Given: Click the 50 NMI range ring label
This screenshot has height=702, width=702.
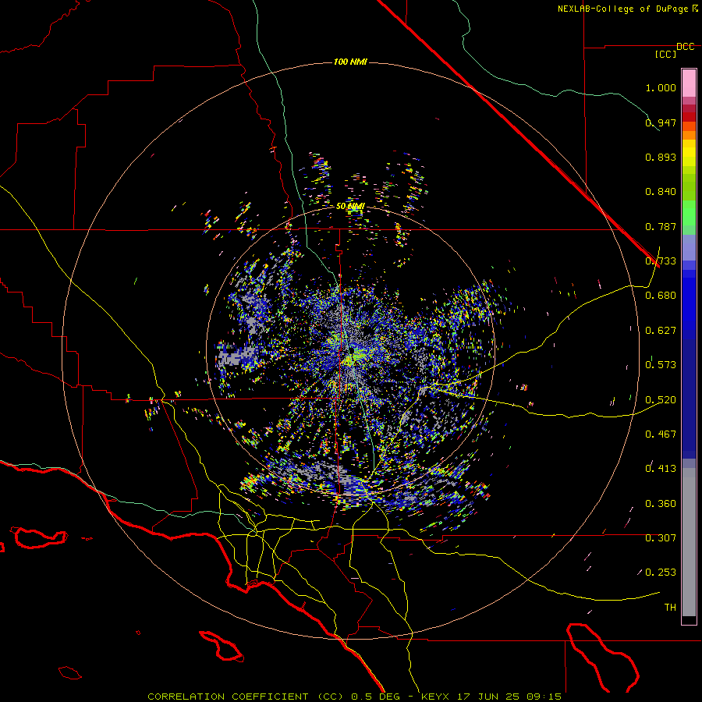Looking at the screenshot, I should pos(350,207).
